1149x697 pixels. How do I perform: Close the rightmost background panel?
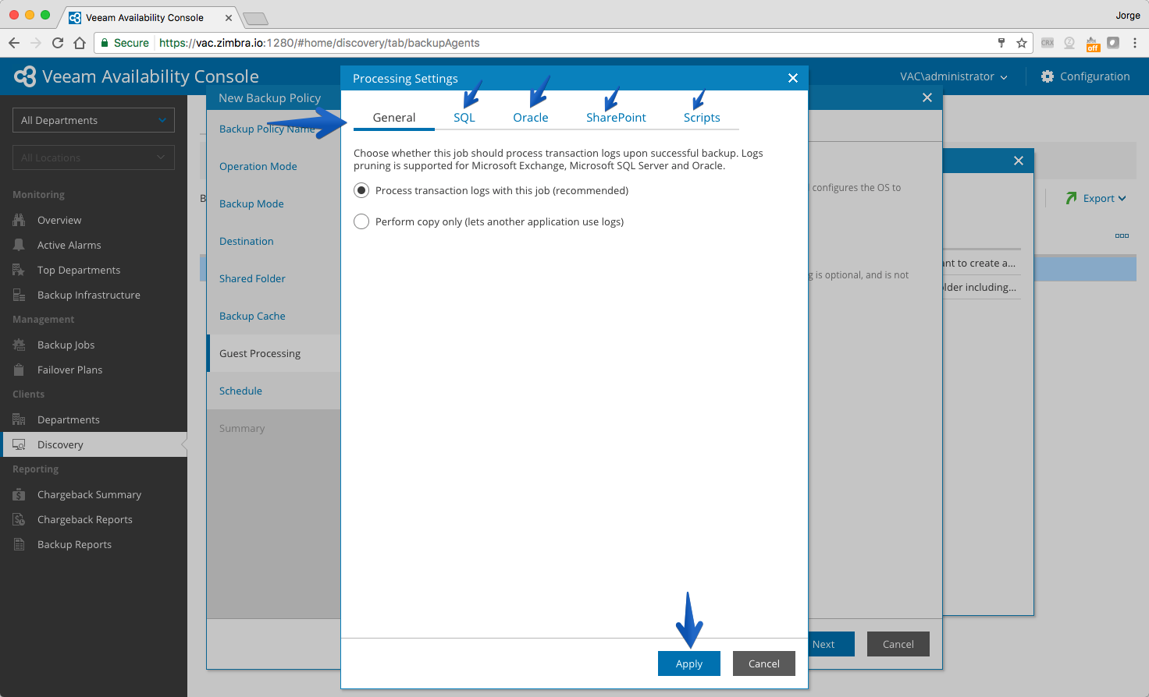[x=1019, y=161]
